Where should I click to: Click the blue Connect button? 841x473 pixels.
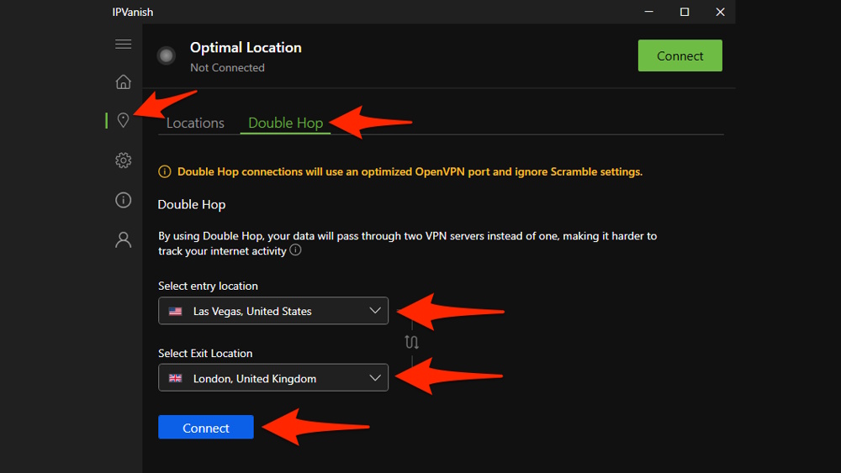(206, 428)
